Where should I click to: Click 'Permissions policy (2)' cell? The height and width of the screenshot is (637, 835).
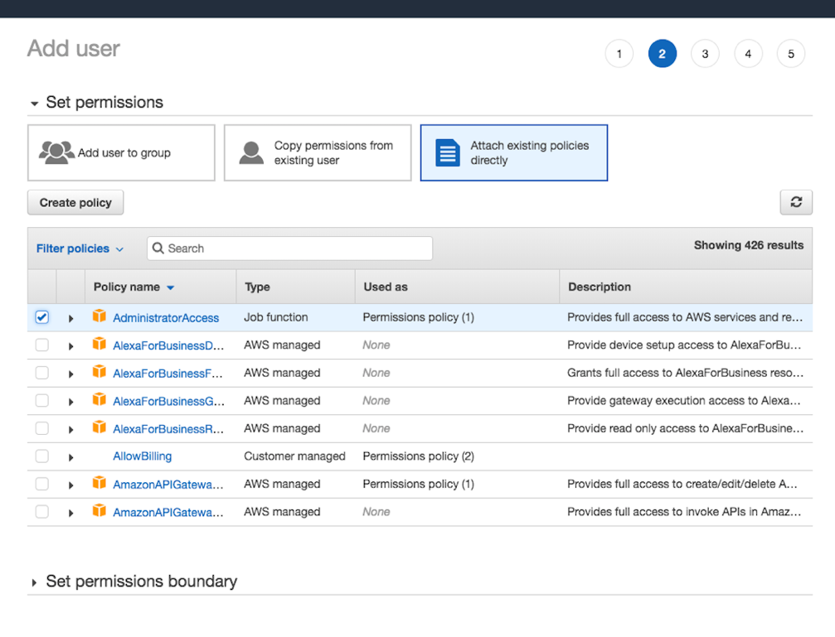pos(418,456)
